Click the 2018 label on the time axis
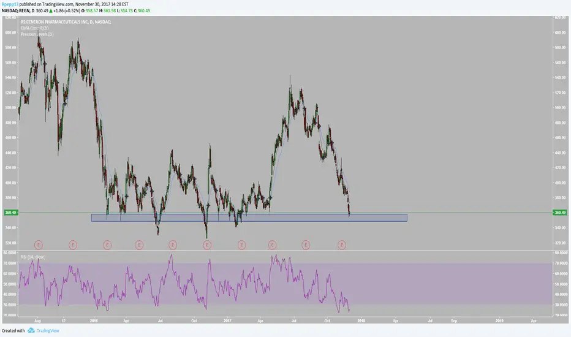 [x=361, y=321]
